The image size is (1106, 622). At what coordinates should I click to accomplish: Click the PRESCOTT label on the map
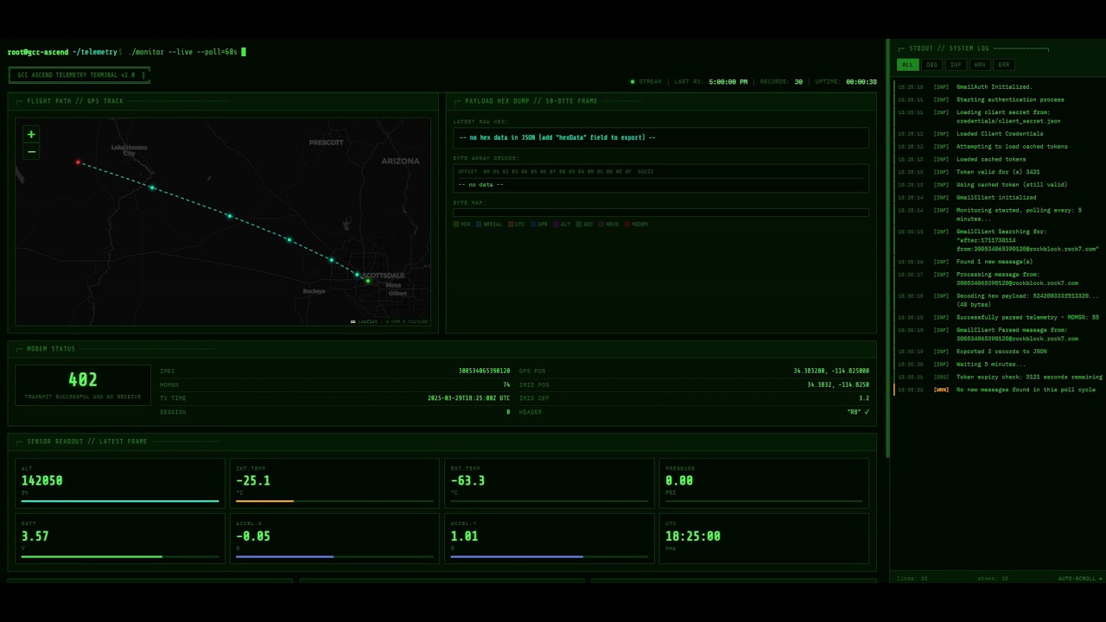(x=326, y=143)
